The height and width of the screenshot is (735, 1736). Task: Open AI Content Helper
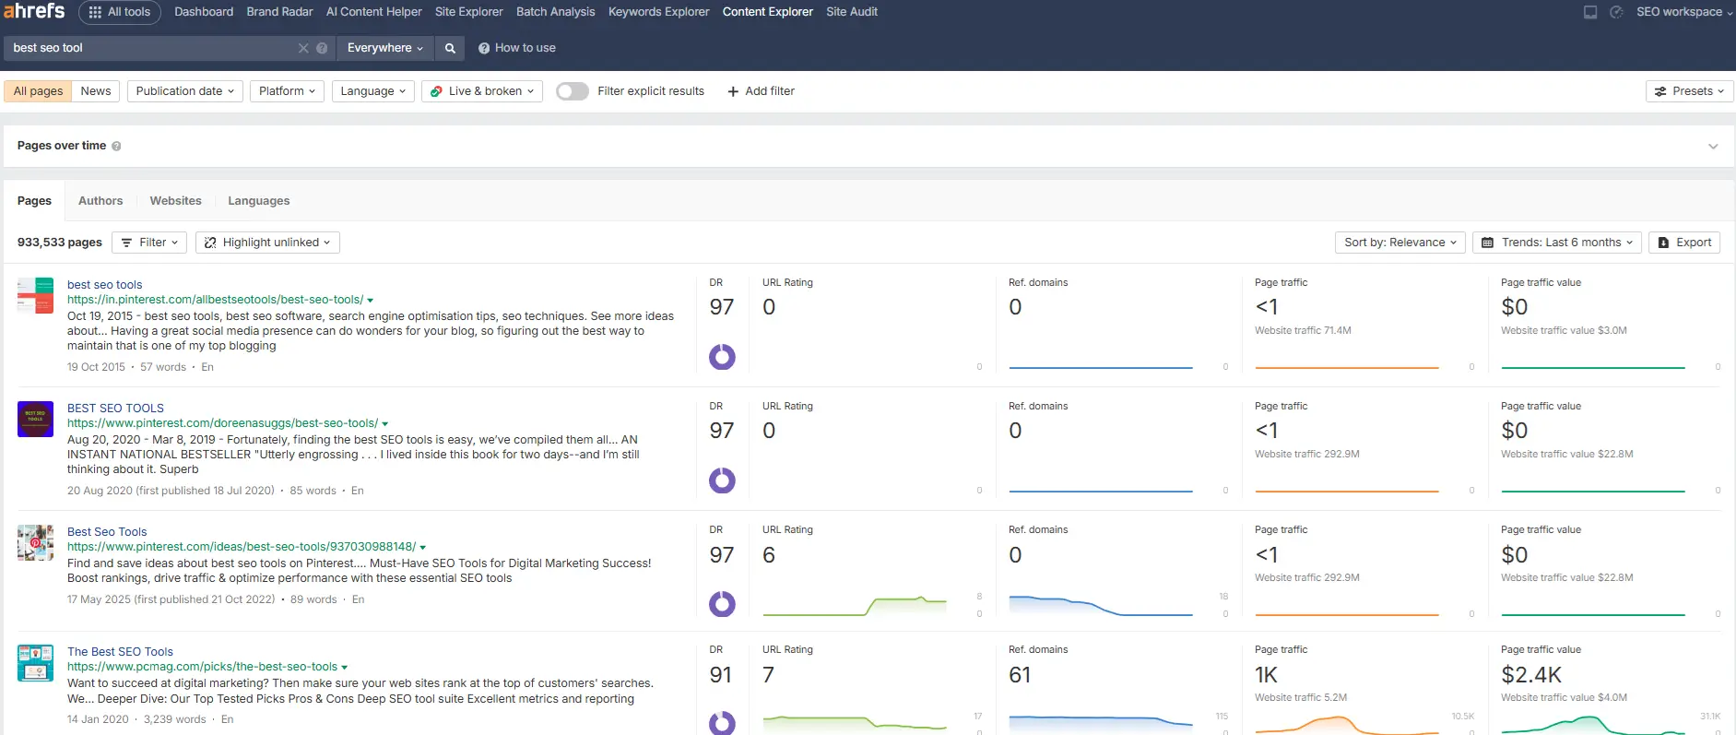(373, 12)
